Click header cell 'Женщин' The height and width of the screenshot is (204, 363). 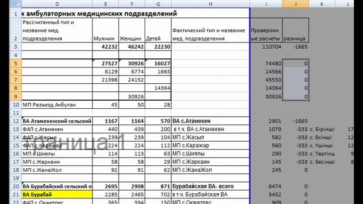tap(132, 30)
